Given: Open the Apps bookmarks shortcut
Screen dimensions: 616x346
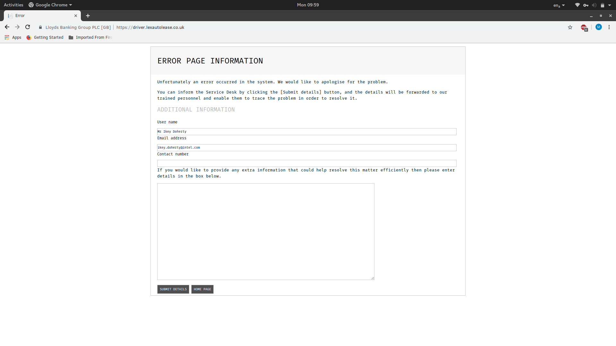Looking at the screenshot, I should coord(13,37).
